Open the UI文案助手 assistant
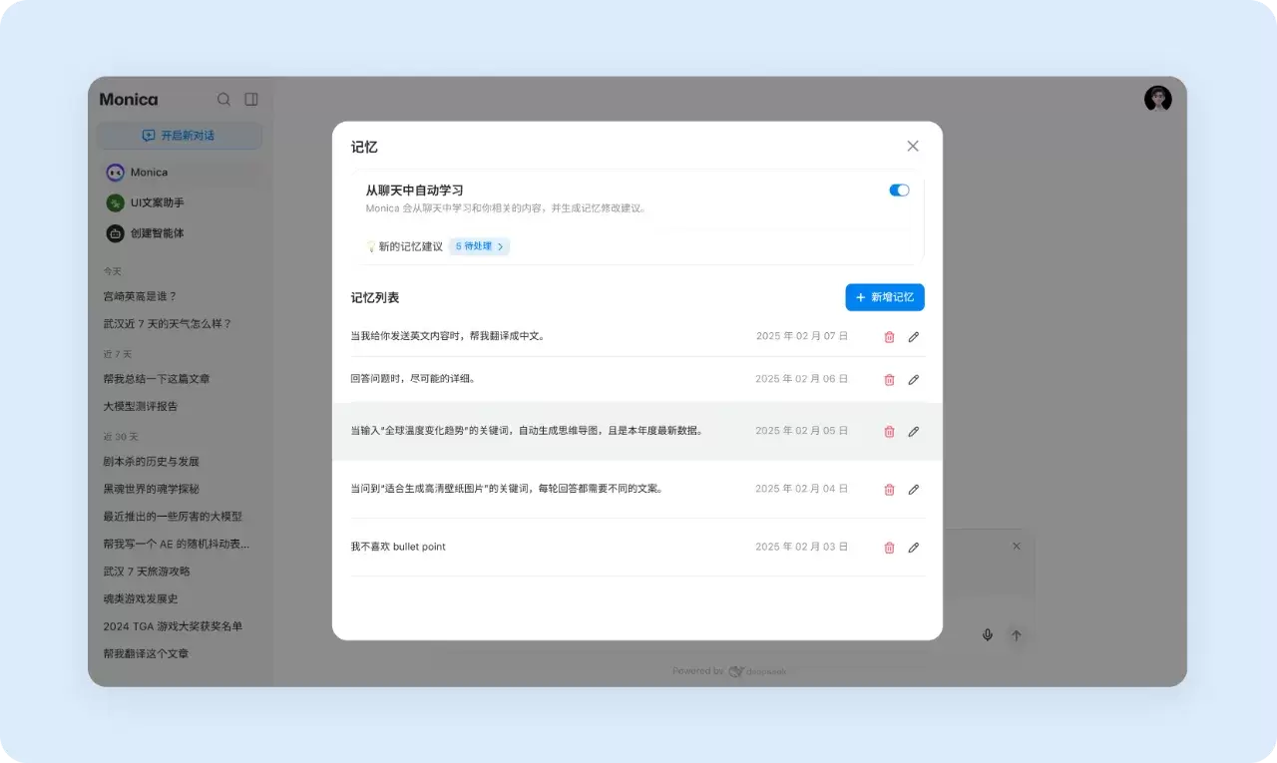Viewport: 1277px width, 763px height. coord(179,202)
